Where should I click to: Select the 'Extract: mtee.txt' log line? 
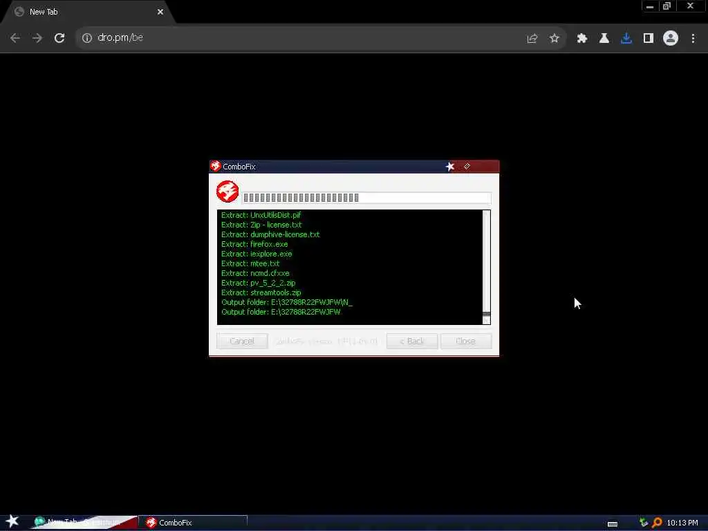(x=250, y=263)
